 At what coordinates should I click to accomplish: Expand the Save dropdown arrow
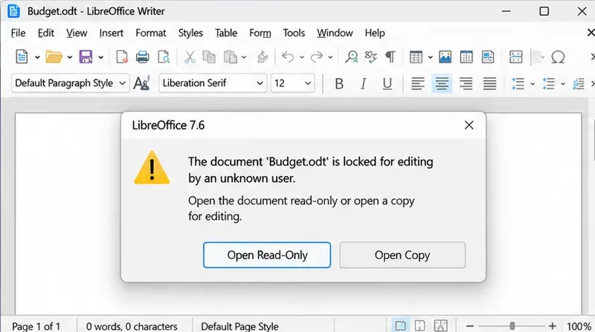(x=100, y=58)
